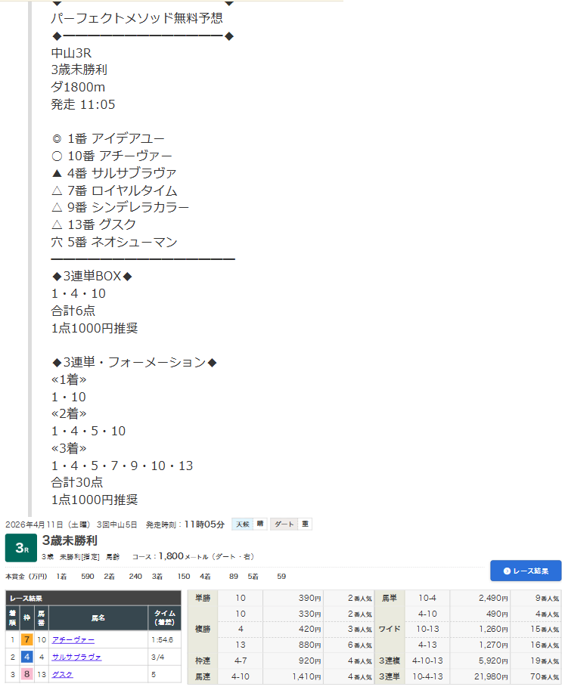Image resolution: width=562 pixels, height=690 pixels.
Task: Click the green 3R race badge
Action: pyautogui.click(x=21, y=549)
